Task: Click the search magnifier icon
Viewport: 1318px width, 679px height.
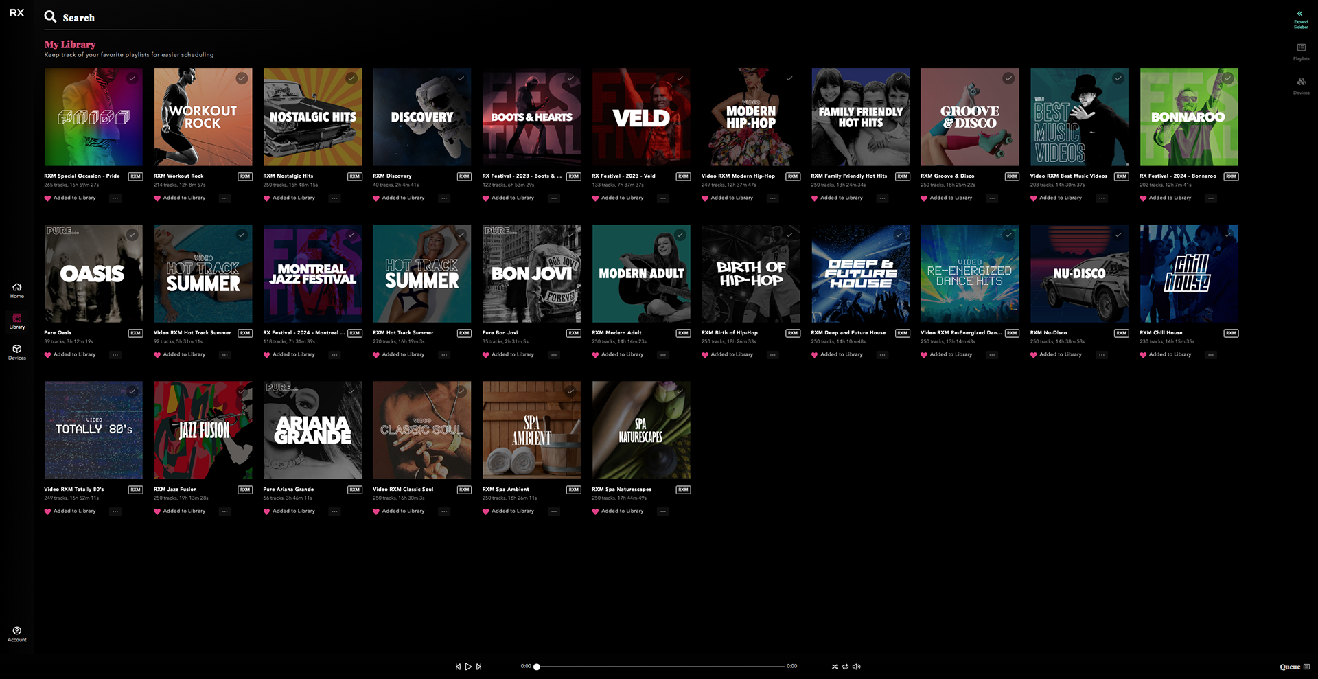Action: point(50,16)
